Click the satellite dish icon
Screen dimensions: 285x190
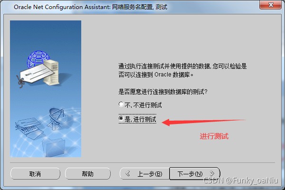57,118
